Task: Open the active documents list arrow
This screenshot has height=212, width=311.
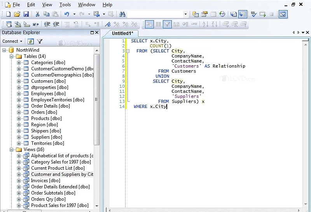Action: 303,33
